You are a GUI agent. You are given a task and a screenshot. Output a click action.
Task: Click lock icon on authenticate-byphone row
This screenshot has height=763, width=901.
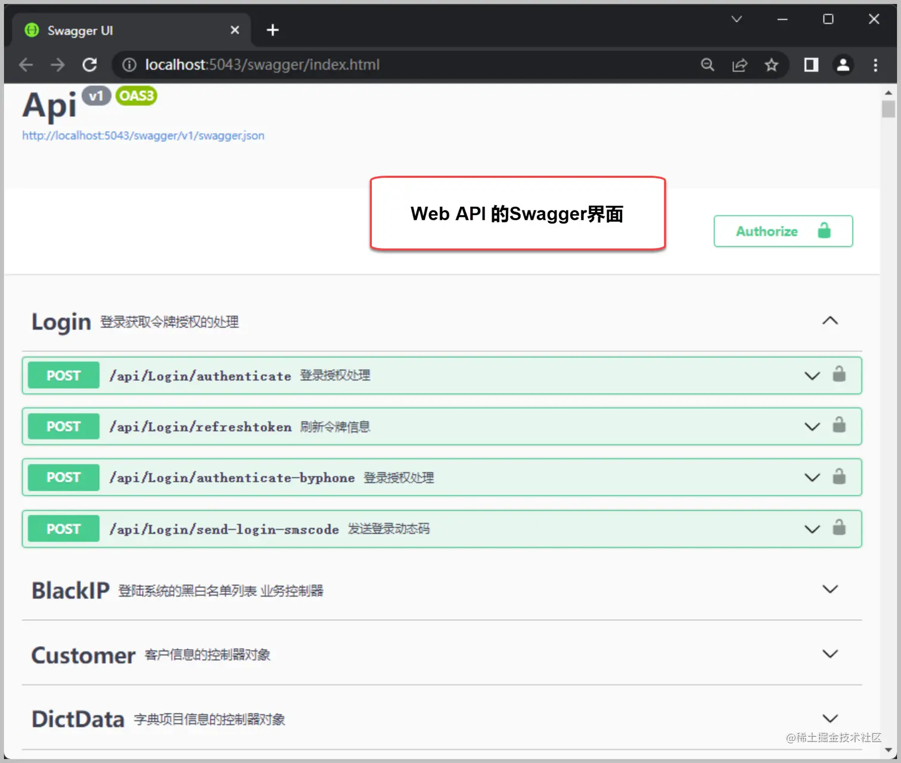tap(839, 476)
